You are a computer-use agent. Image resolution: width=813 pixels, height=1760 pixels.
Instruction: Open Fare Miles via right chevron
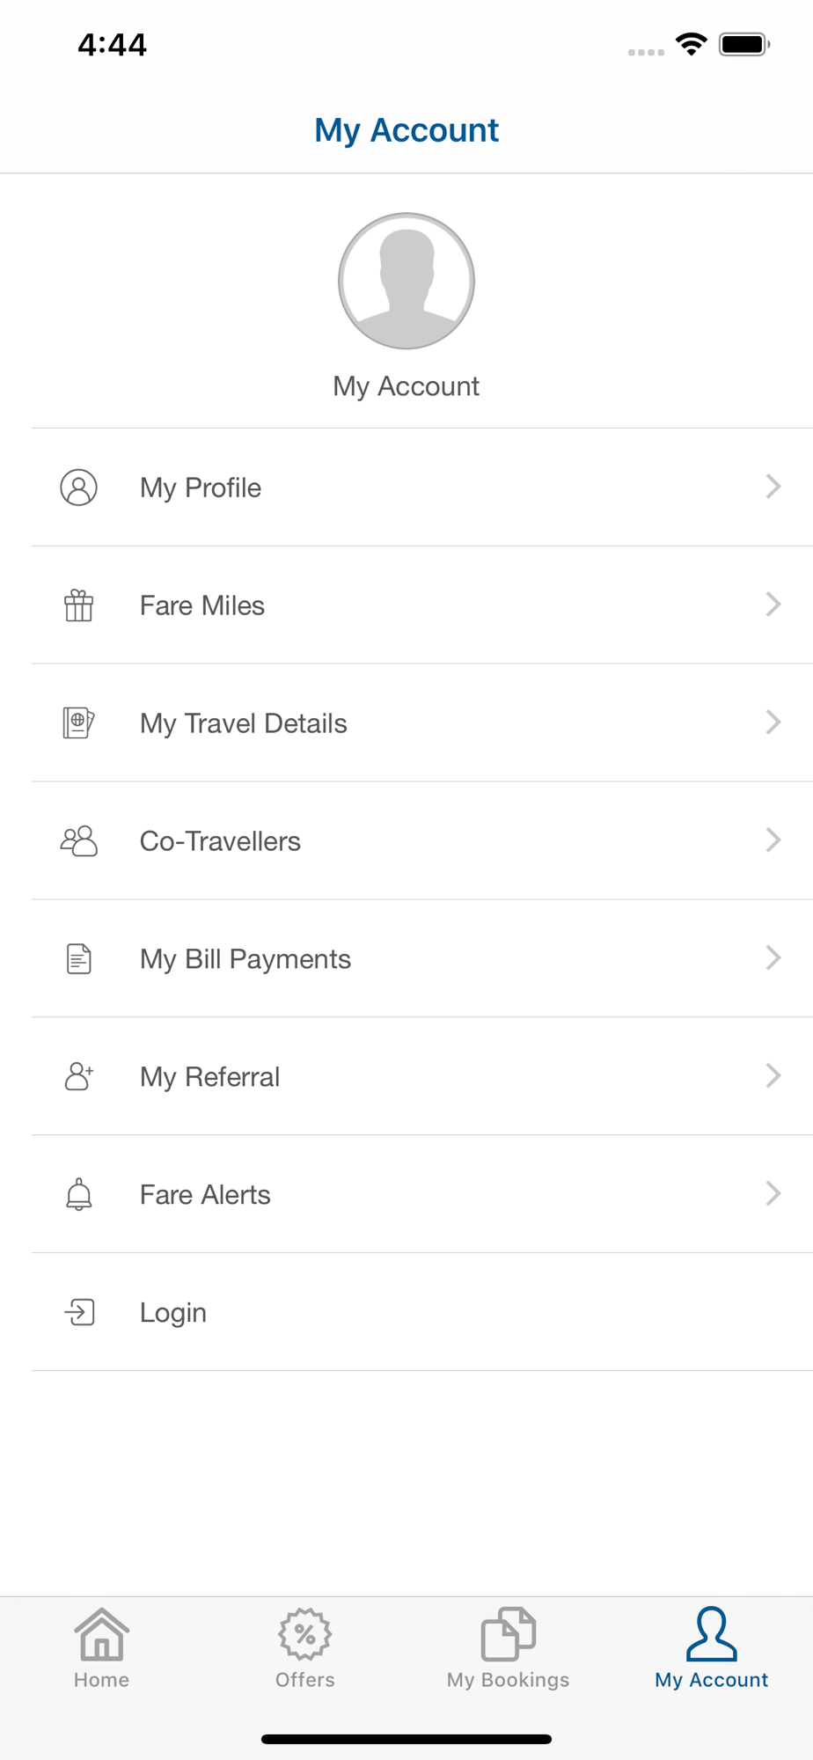773,605
